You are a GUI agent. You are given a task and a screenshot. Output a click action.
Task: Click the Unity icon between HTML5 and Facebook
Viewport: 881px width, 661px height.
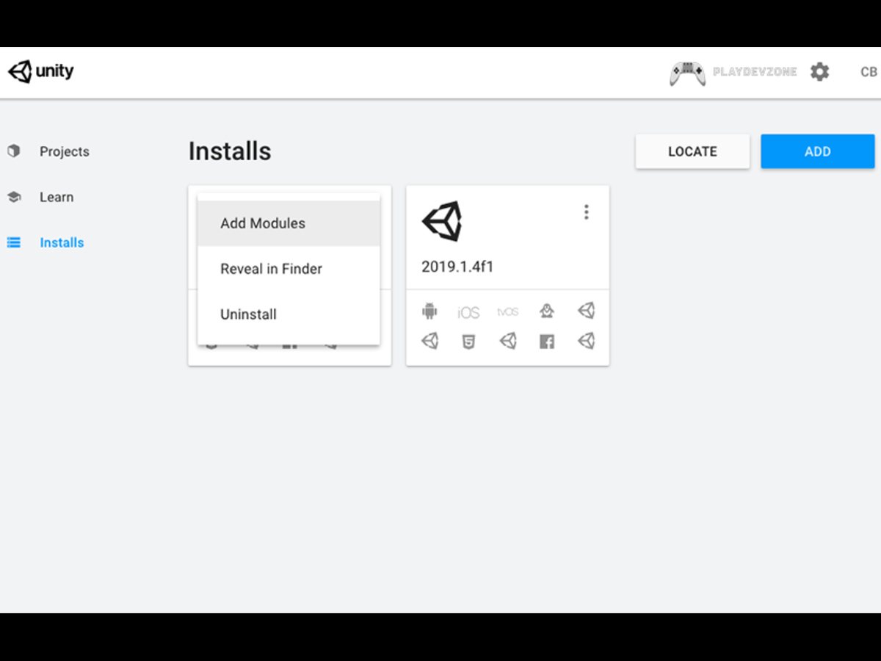point(507,341)
